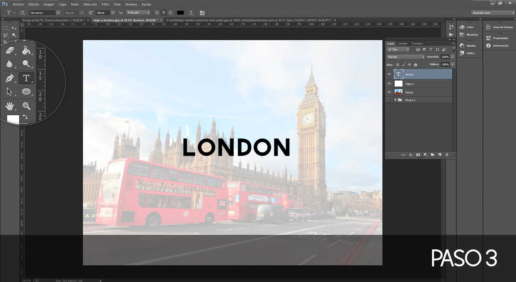This screenshot has width=516, height=282.
Task: Toggle the Character and Paragraph panels
Action: coord(202,13)
